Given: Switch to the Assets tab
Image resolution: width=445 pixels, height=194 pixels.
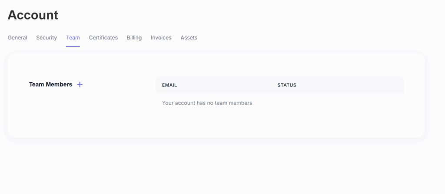Looking at the screenshot, I should click(189, 38).
